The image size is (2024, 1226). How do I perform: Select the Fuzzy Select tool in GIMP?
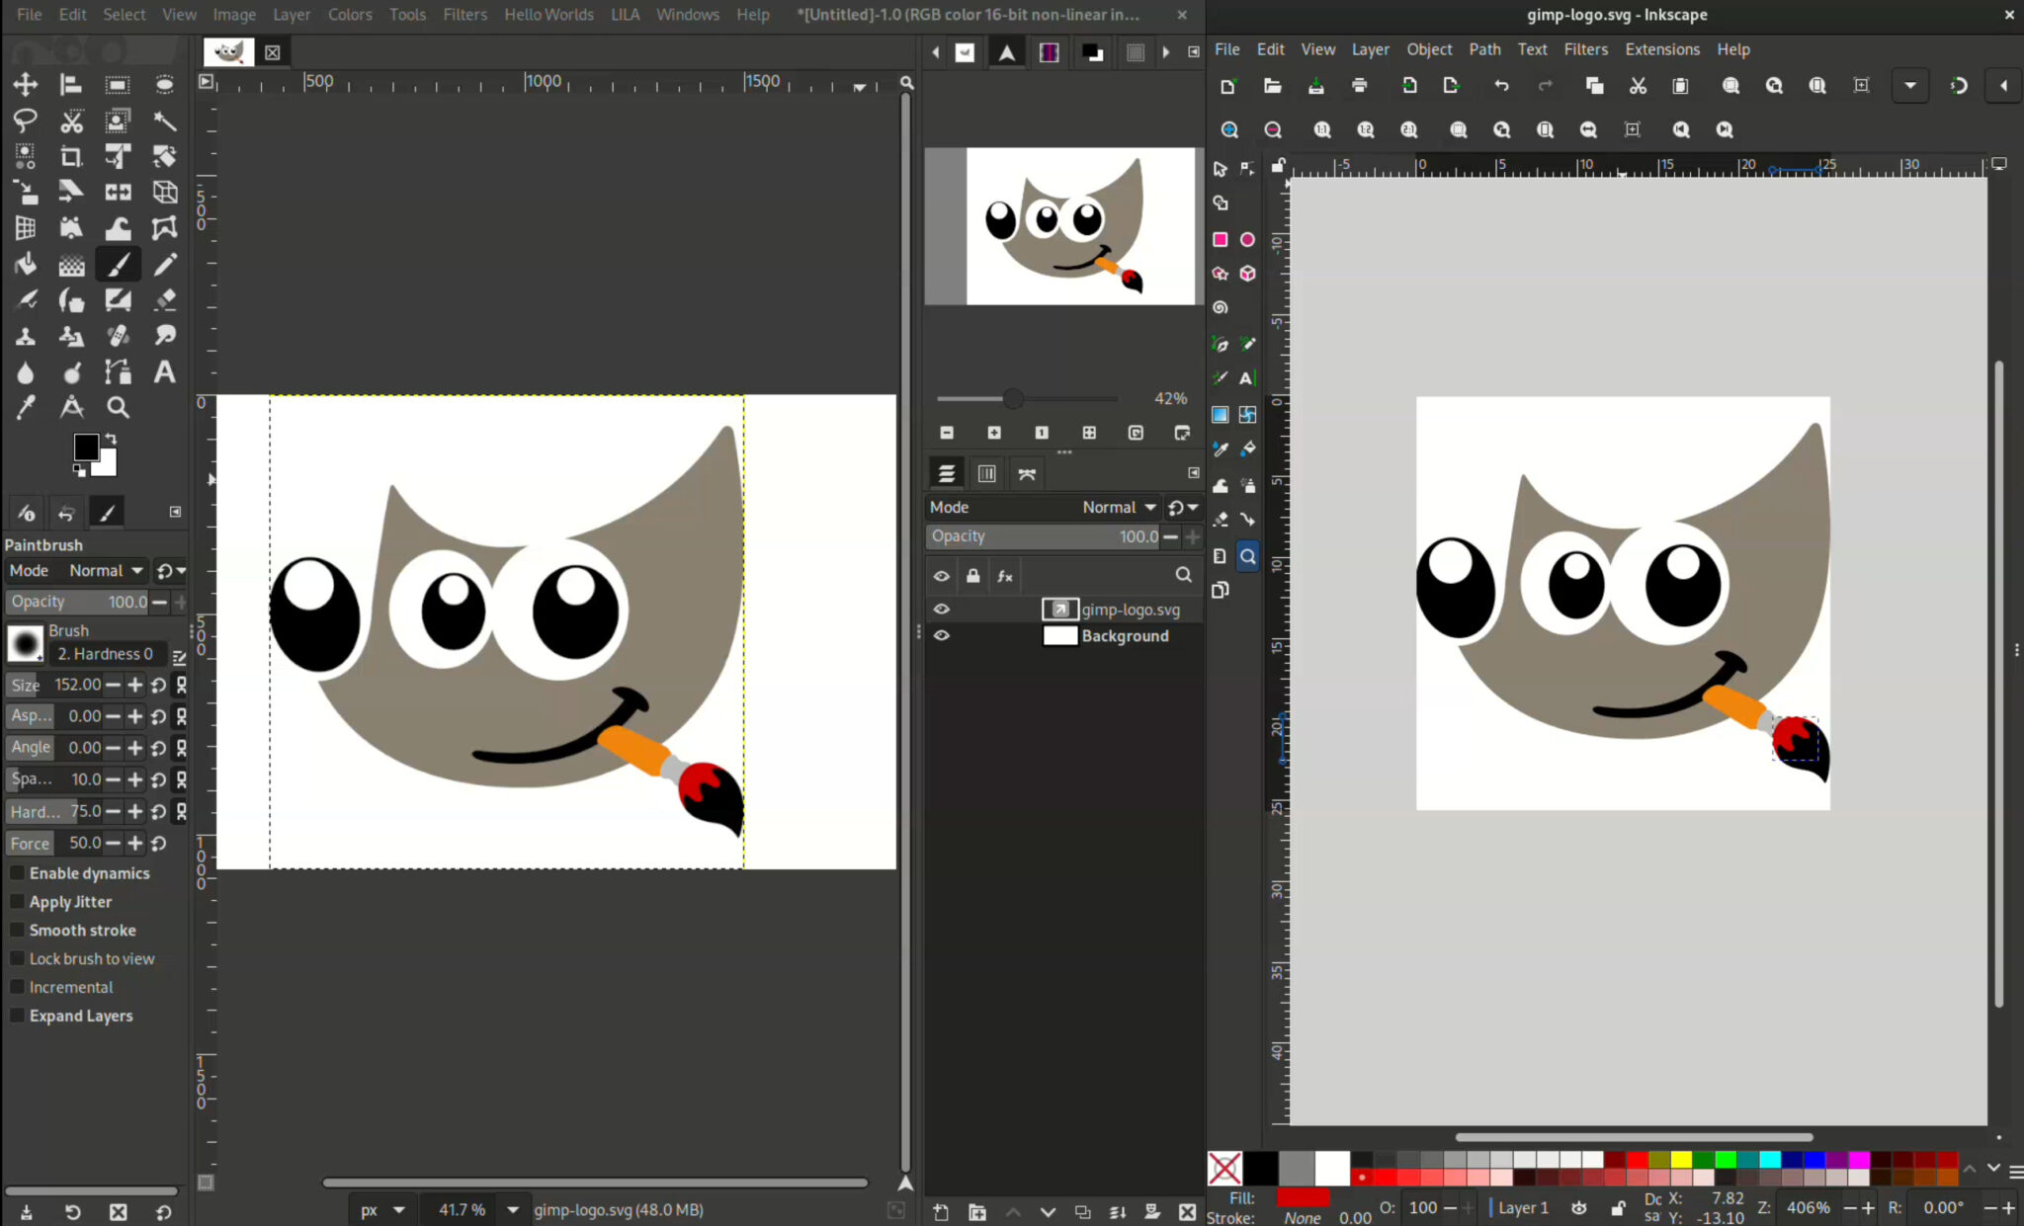coord(164,121)
